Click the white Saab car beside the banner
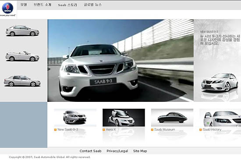The image size is (241, 160). (220, 83)
